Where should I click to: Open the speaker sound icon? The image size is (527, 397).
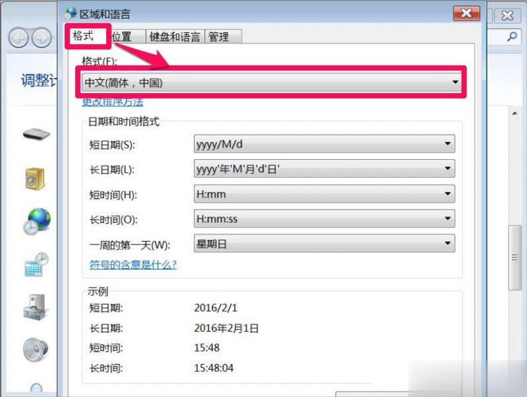coord(35,350)
